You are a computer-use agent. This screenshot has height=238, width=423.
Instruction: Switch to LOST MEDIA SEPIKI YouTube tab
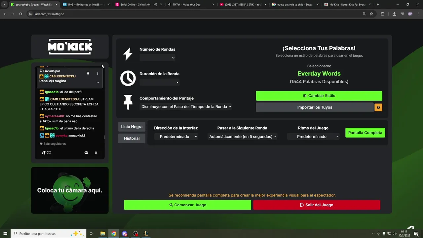click(x=243, y=5)
